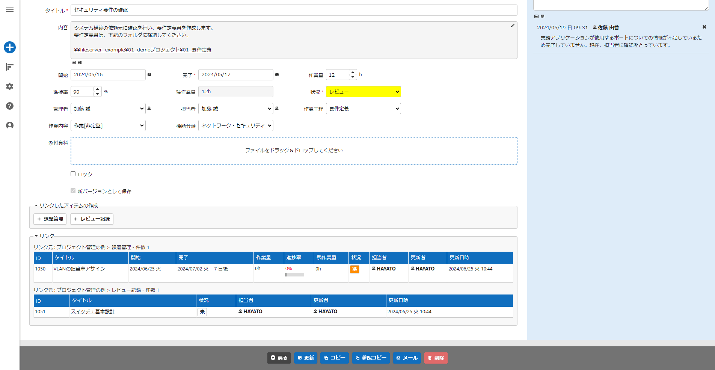
Task: Click the 参照コピー button
Action: [371, 358]
